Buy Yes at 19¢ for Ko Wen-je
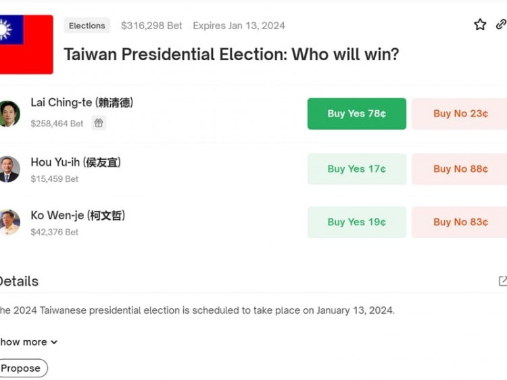Screen dimensions: 507x380 click(x=357, y=222)
